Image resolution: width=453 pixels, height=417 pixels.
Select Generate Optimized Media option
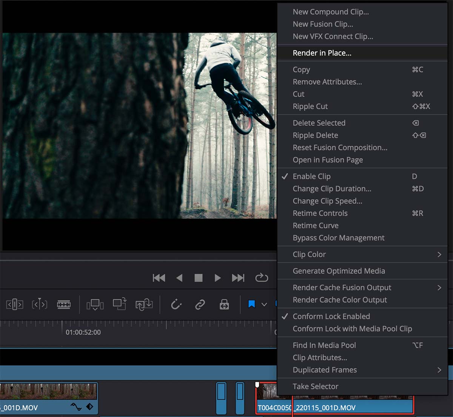[x=339, y=271]
